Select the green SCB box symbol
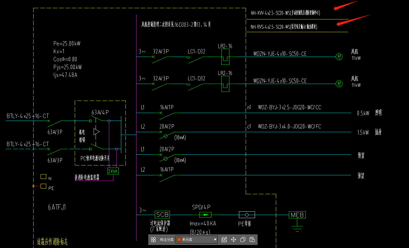This screenshot has height=248, width=409. [162, 214]
